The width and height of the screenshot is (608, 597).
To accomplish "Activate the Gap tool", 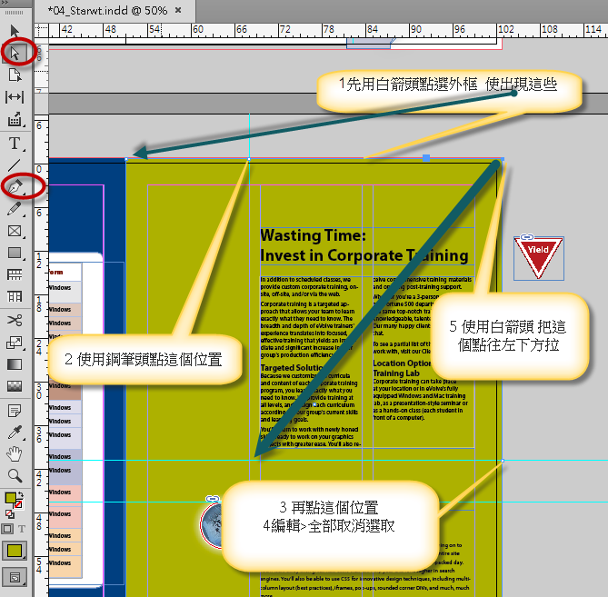I will coord(15,97).
